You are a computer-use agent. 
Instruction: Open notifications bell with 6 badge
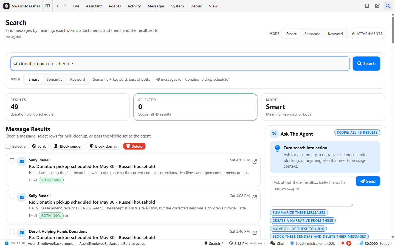tap(346, 243)
